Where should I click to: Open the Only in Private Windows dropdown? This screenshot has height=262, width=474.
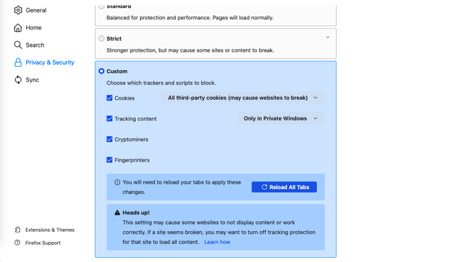click(280, 118)
